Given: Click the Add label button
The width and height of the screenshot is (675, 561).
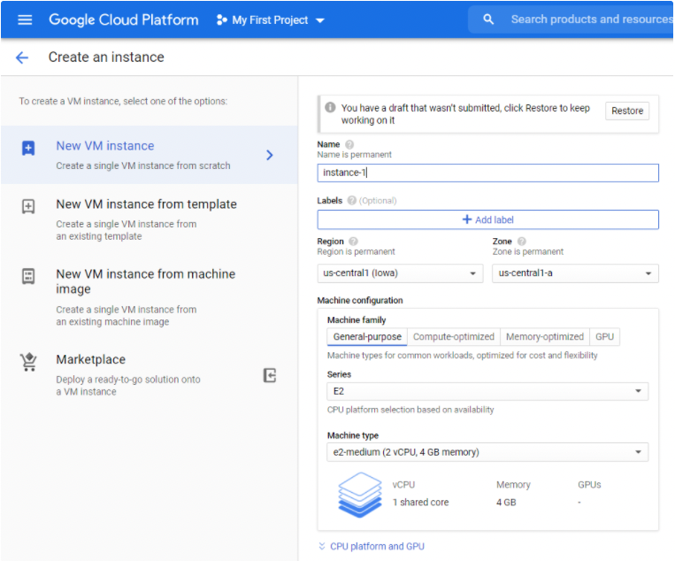Looking at the screenshot, I should coord(487,219).
